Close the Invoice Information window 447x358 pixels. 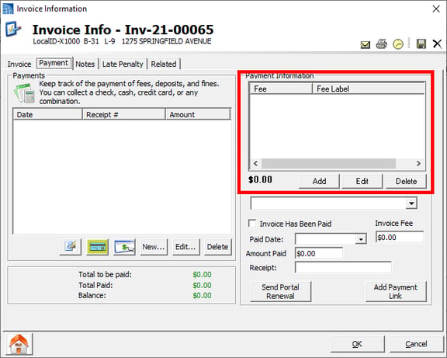[x=436, y=9]
